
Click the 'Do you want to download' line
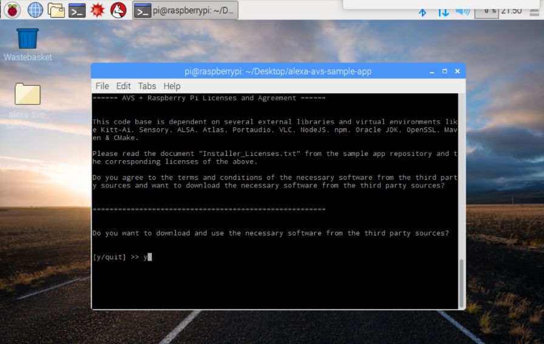point(271,233)
